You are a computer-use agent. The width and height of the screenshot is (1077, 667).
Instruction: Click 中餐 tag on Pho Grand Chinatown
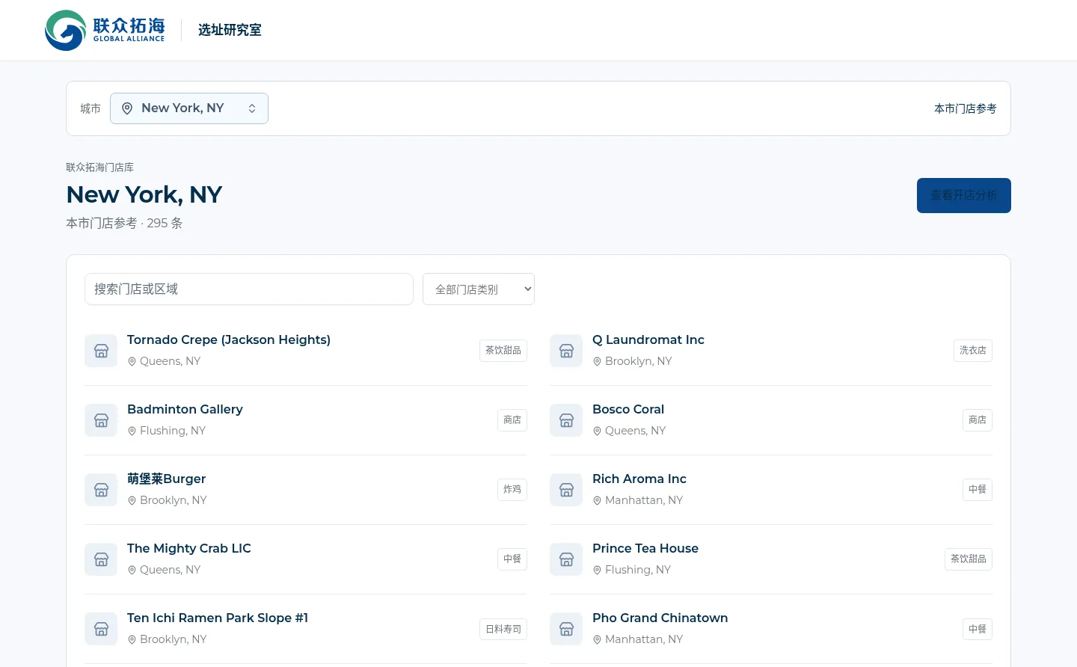click(978, 629)
